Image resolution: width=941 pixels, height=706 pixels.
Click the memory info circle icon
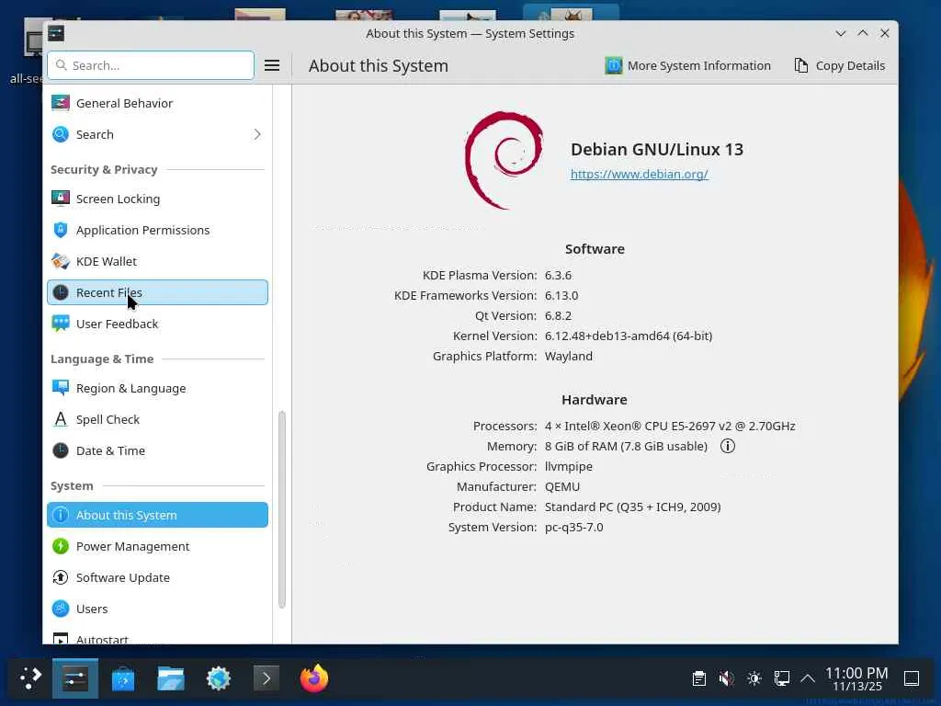(728, 446)
